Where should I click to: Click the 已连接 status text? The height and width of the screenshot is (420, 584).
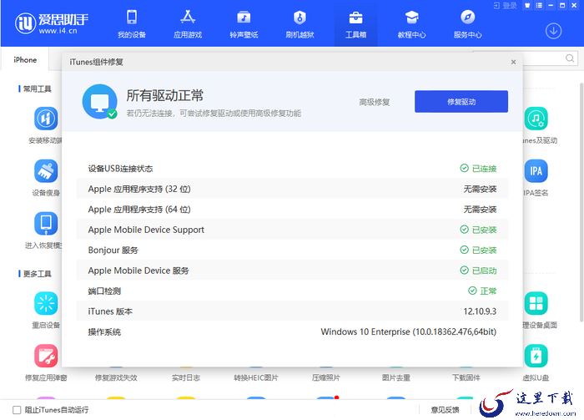pos(484,169)
